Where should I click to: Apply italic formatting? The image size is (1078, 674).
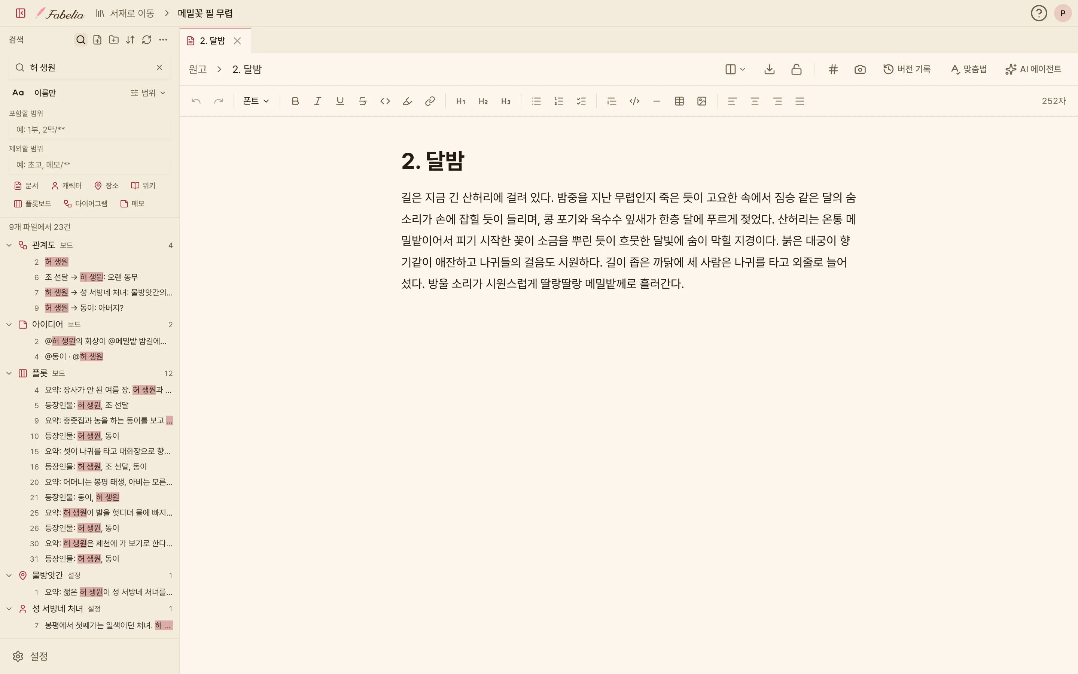coord(318,101)
